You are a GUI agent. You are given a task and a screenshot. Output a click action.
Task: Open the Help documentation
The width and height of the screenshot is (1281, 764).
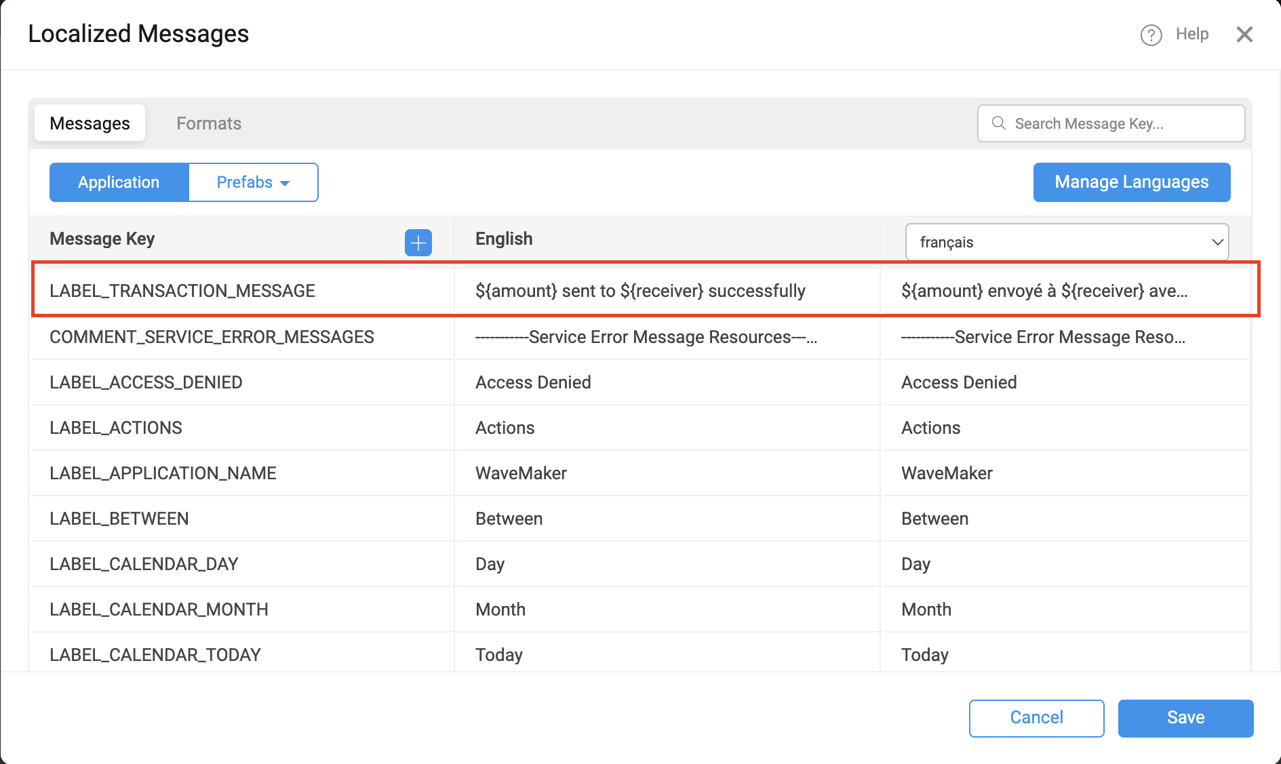(1191, 34)
